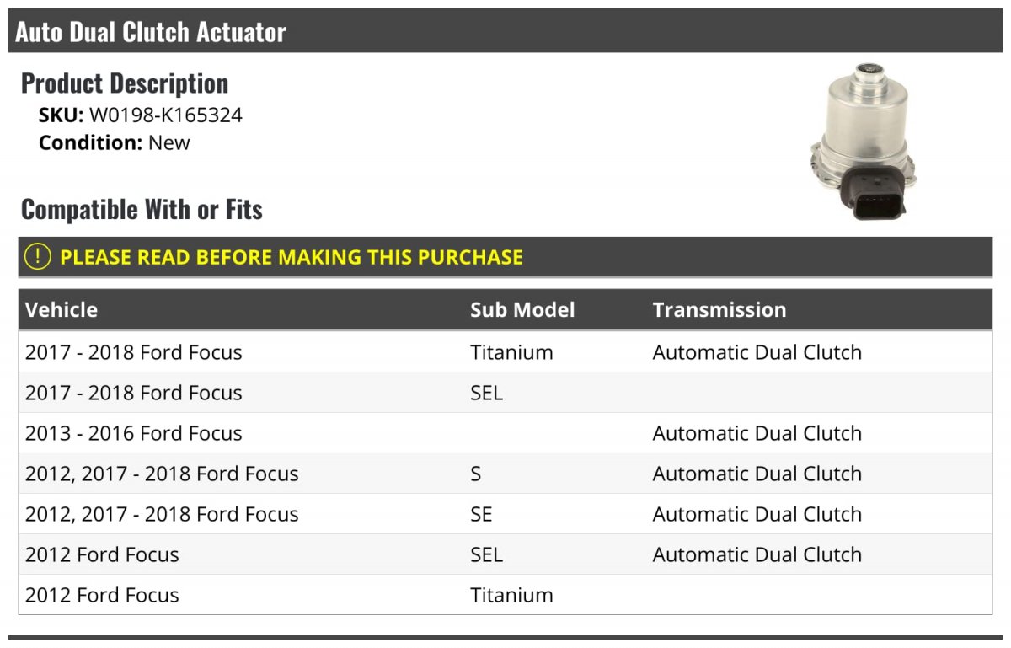Click the Condition: New text
Viewport: 1011px width, 648px height.
coord(115,142)
